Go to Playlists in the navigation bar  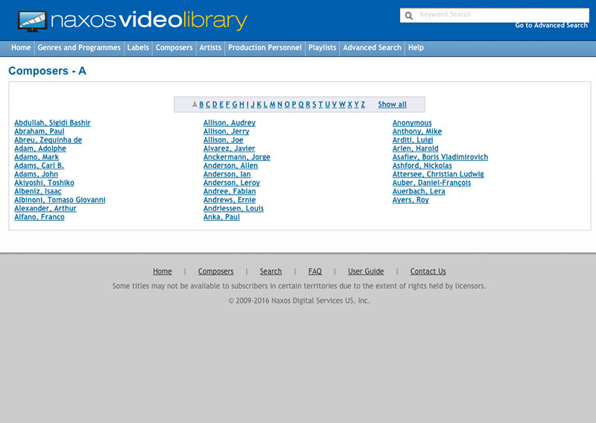[323, 48]
